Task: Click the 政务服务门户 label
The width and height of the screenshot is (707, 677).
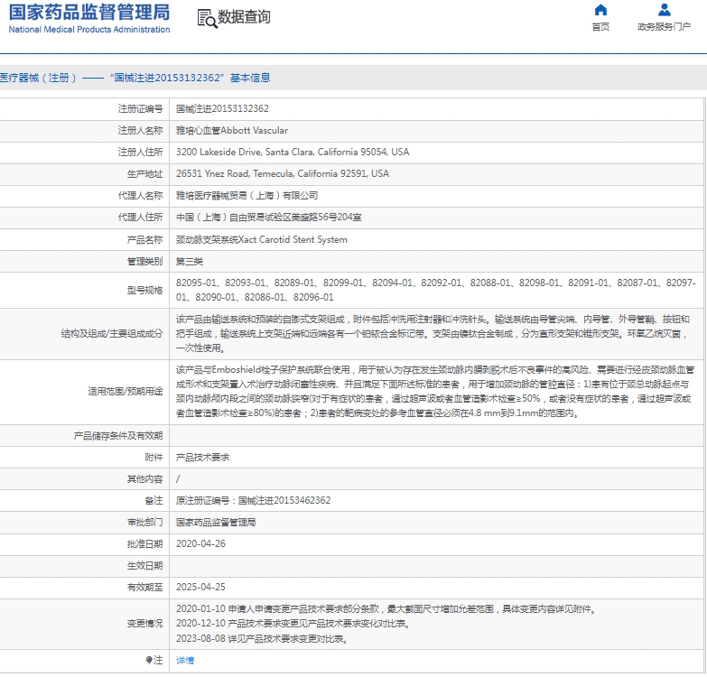Action: click(x=665, y=27)
